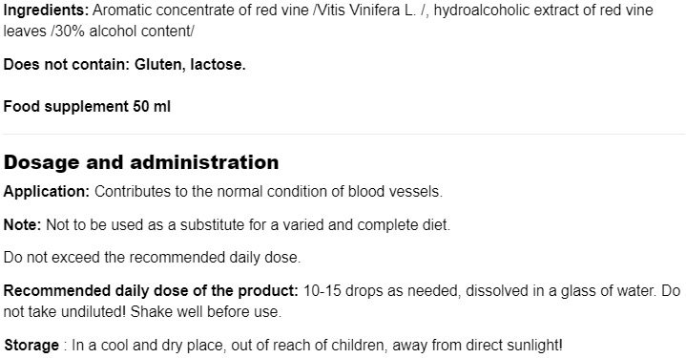Image resolution: width=686 pixels, height=358 pixels.
Task: Click the 'Vitis Vinifera L.' text
Action: (x=365, y=10)
